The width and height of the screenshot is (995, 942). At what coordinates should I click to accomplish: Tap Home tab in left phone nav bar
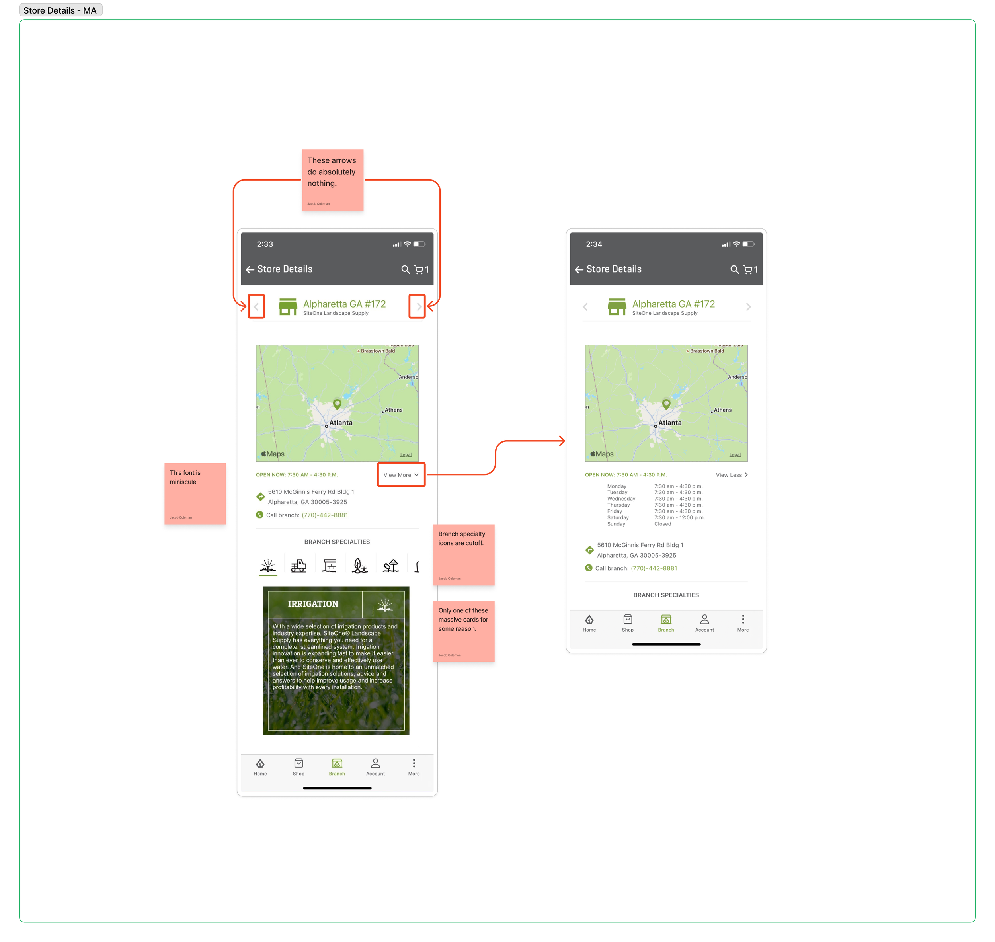[260, 767]
